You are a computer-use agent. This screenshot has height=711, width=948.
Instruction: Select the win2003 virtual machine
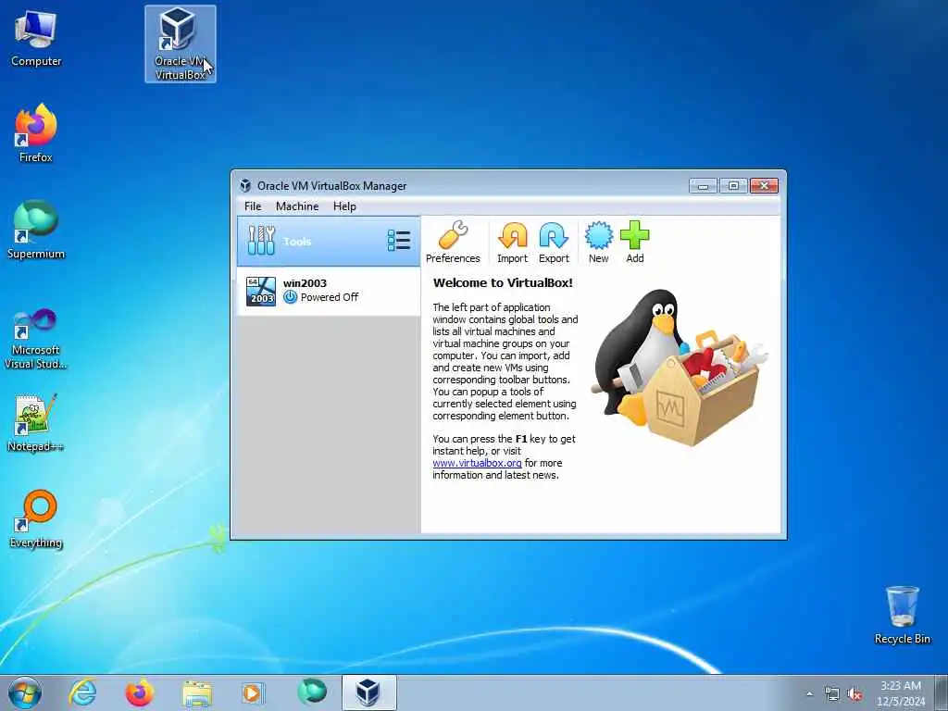click(x=329, y=291)
